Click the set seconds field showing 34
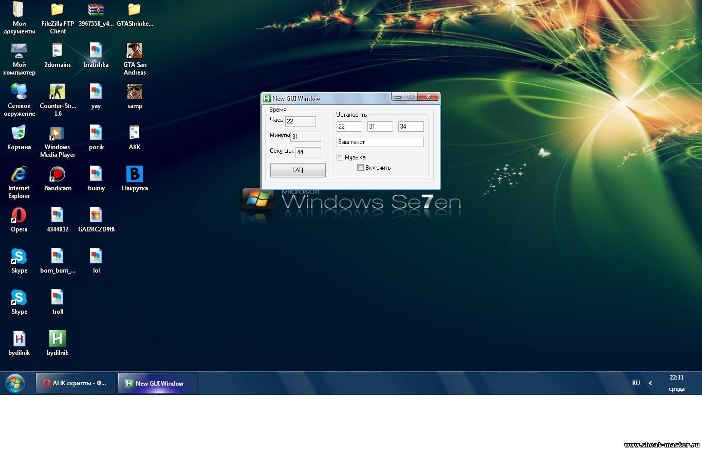Screen dimensions: 702x450 [411, 127]
